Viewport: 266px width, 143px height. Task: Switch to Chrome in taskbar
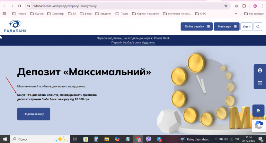pyautogui.click(x=138, y=139)
